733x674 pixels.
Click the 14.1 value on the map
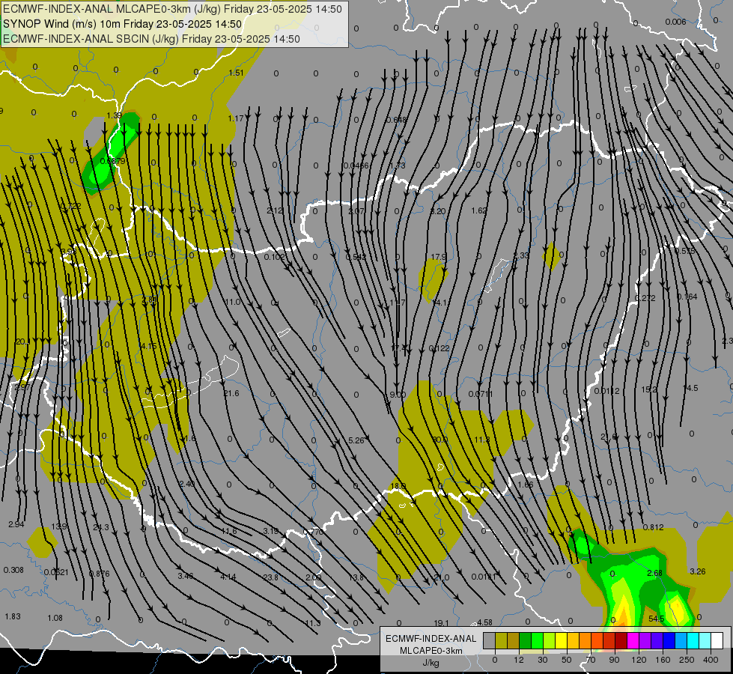click(x=439, y=303)
